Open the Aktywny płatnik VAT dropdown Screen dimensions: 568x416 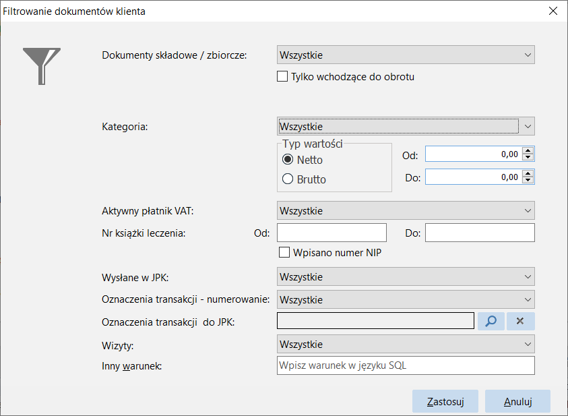(x=406, y=210)
